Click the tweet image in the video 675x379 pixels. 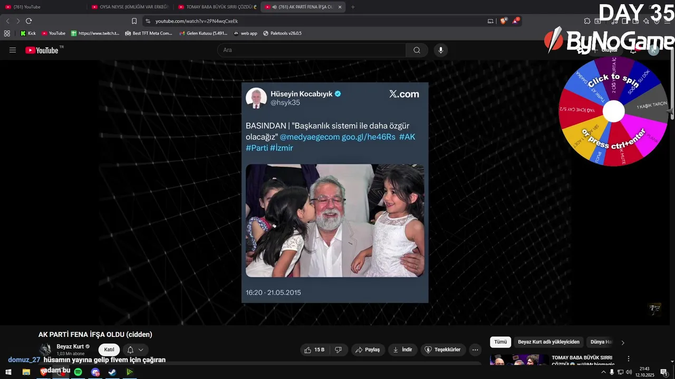pyautogui.click(x=334, y=221)
